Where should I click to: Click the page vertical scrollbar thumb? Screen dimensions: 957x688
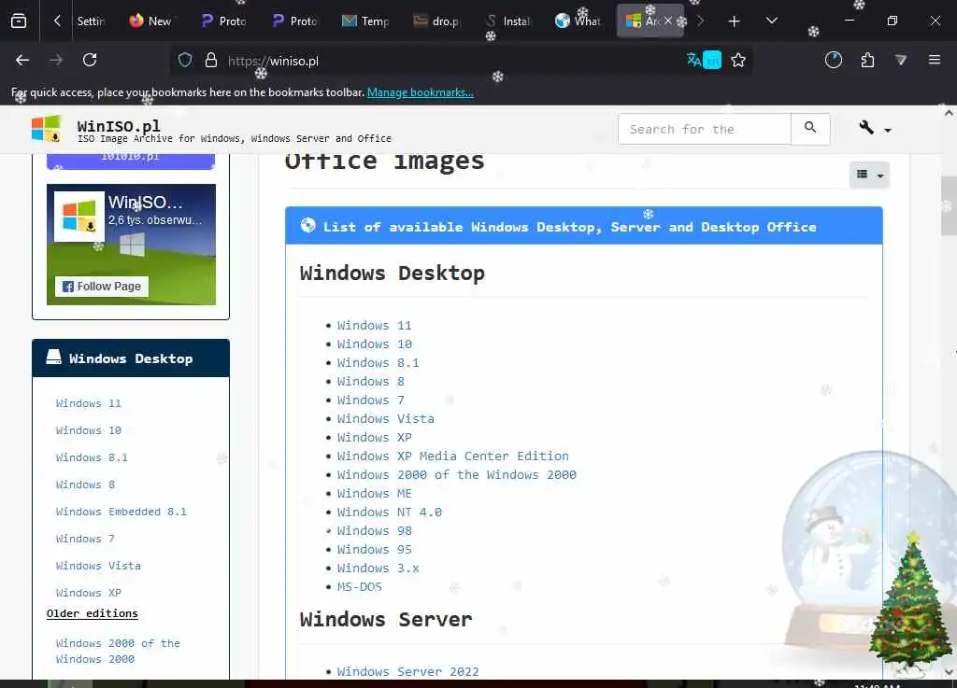[948, 206]
